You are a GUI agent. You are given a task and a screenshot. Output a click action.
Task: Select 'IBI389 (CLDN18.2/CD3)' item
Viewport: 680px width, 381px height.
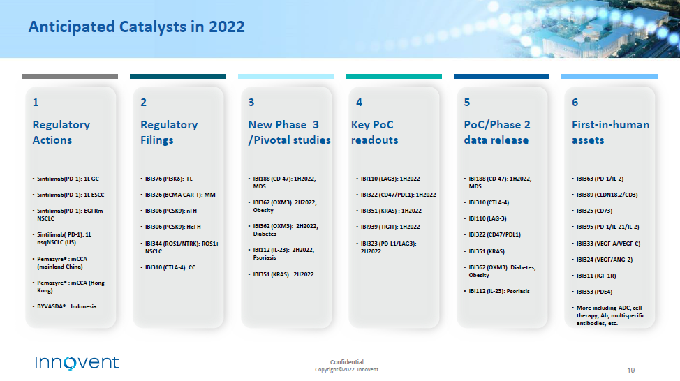[x=607, y=195]
